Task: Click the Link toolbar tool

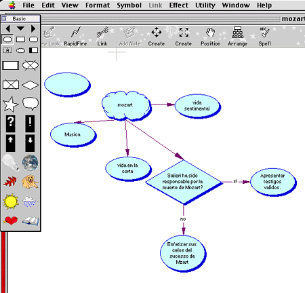Action: 102,36
